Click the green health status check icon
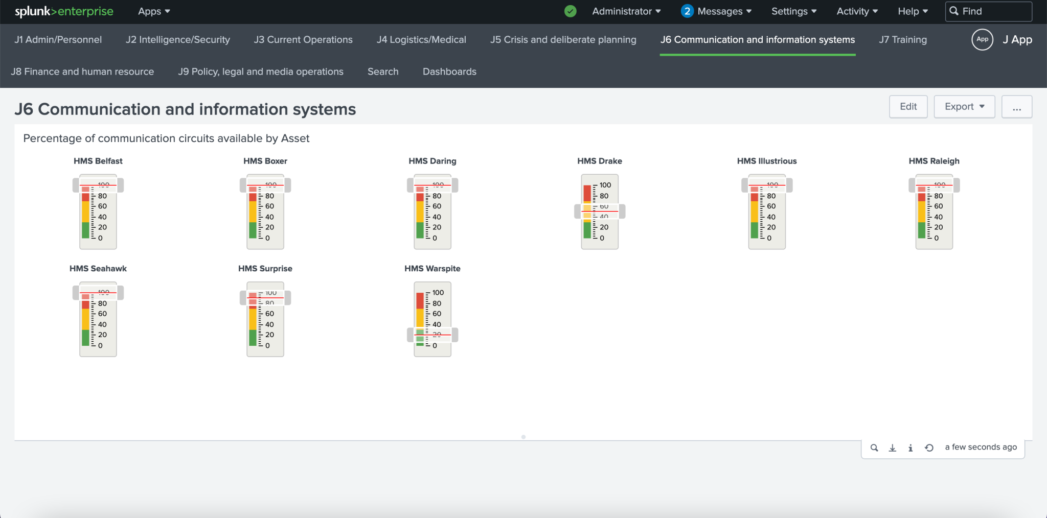This screenshot has width=1047, height=518. coord(571,11)
